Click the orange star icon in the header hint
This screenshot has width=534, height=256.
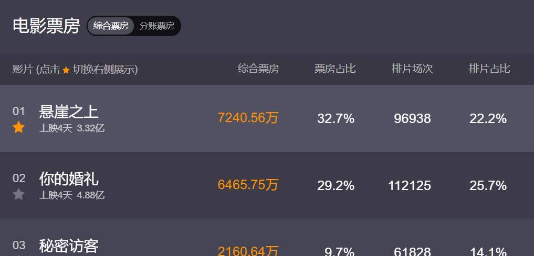[66, 70]
